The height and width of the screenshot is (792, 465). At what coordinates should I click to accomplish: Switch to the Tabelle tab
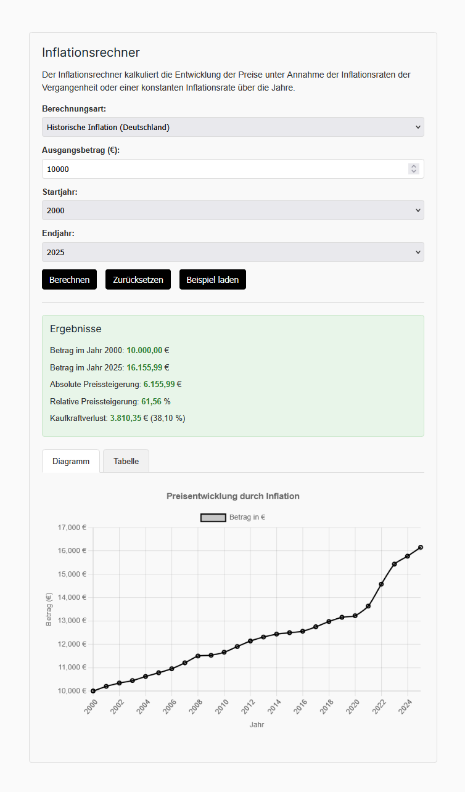[126, 460]
